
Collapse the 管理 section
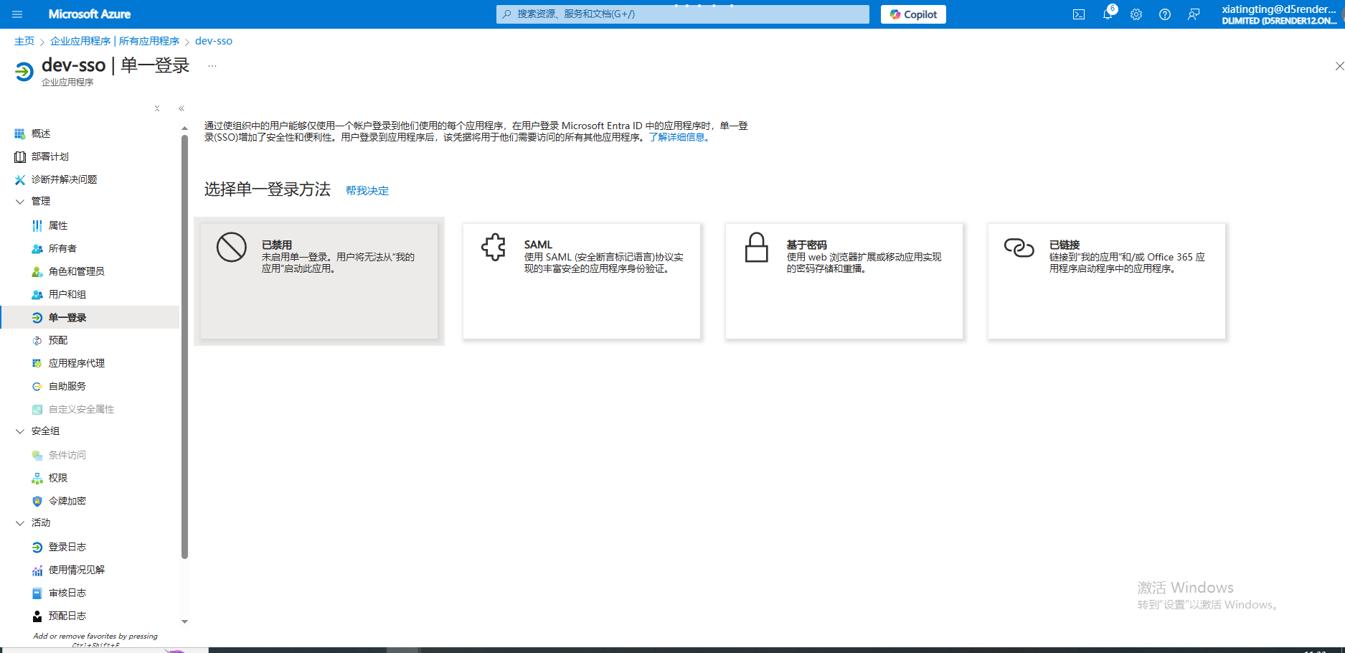pos(20,202)
